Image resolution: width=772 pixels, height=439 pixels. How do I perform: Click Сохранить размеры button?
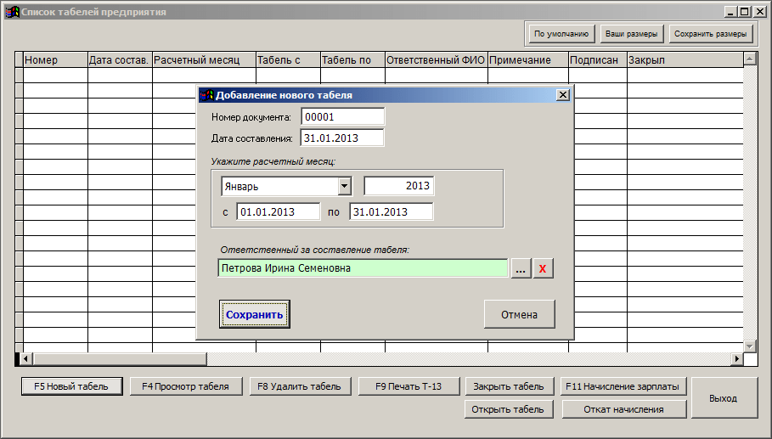711,34
